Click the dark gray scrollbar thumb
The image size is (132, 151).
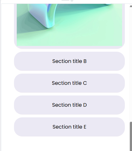coord(131,136)
